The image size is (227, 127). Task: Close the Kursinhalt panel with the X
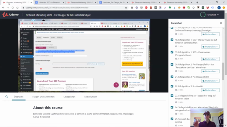(221, 23)
